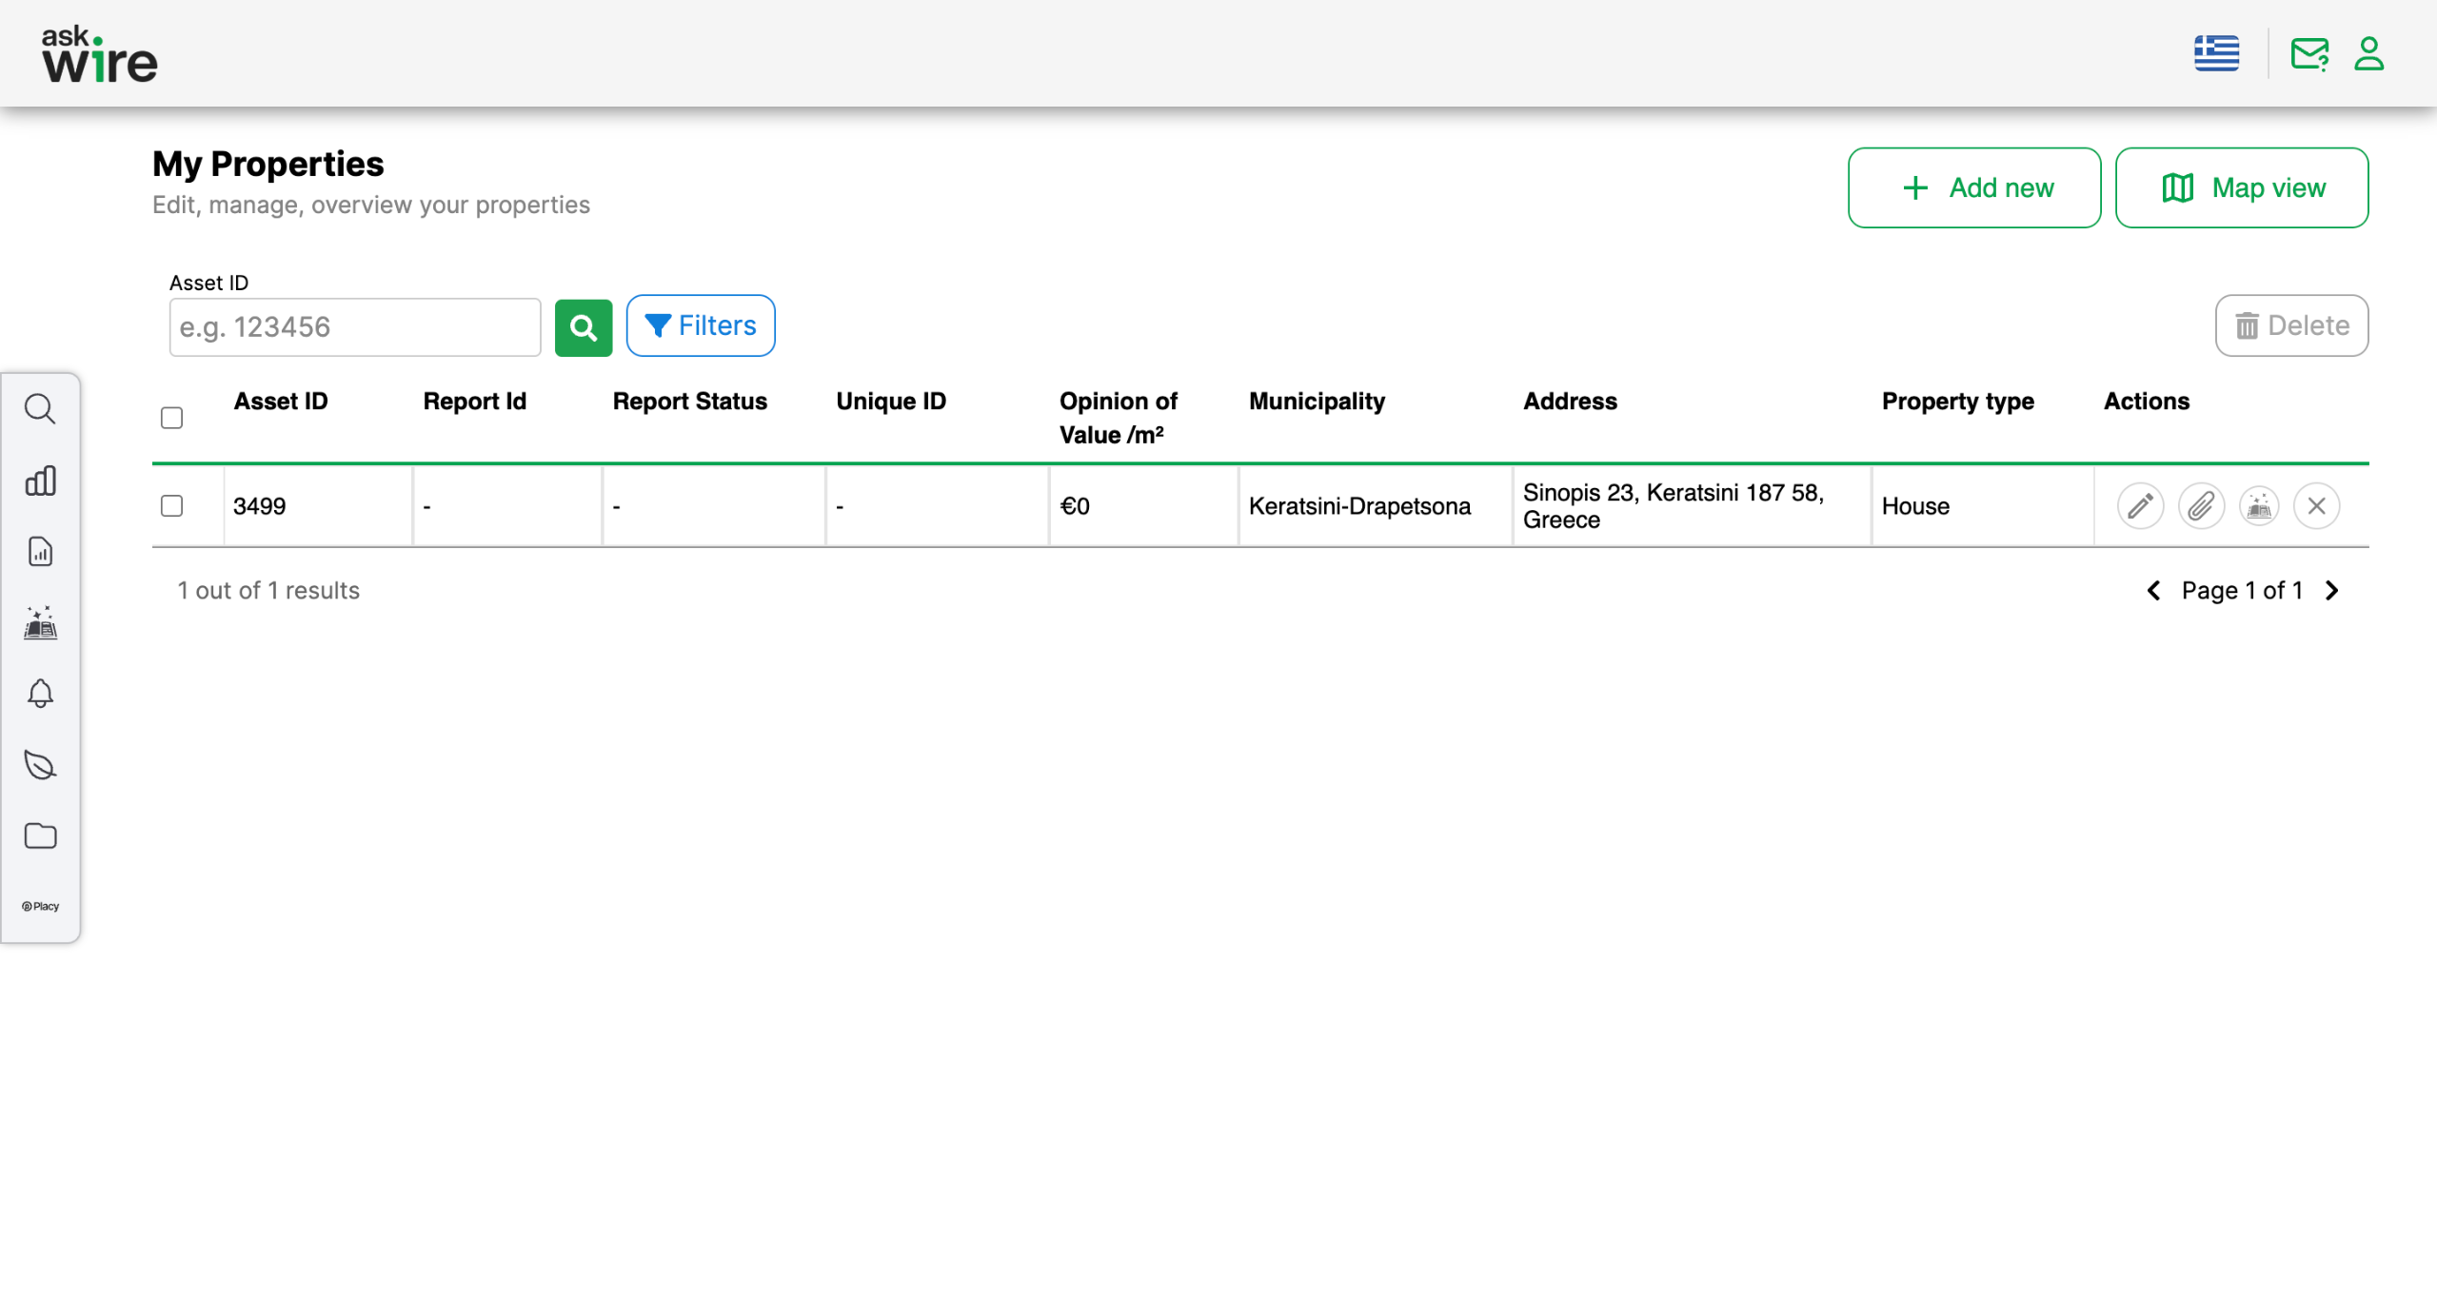Open the folder icon in sidebar
This screenshot has height=1316, width=2437.
pyautogui.click(x=40, y=836)
